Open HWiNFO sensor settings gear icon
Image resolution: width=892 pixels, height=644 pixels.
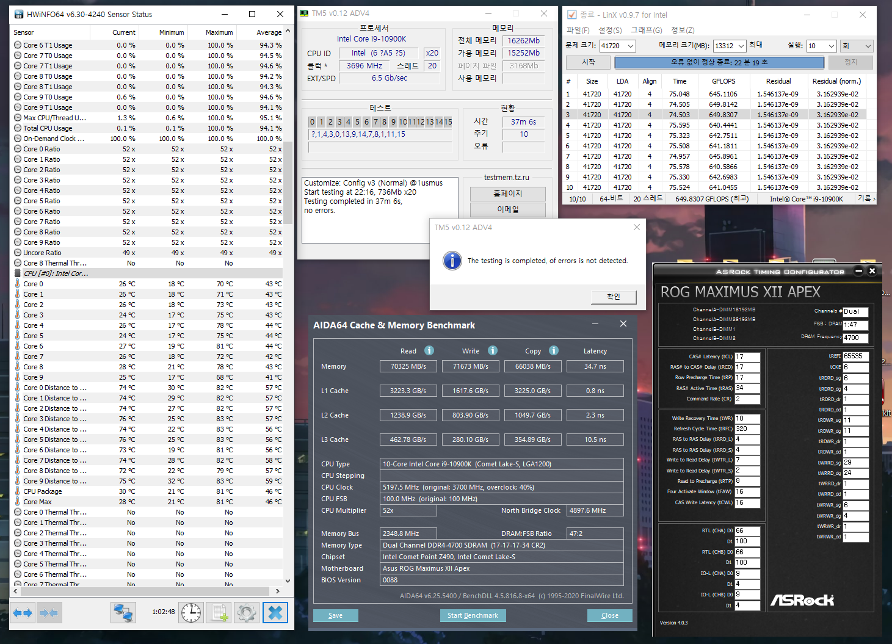pyautogui.click(x=247, y=613)
